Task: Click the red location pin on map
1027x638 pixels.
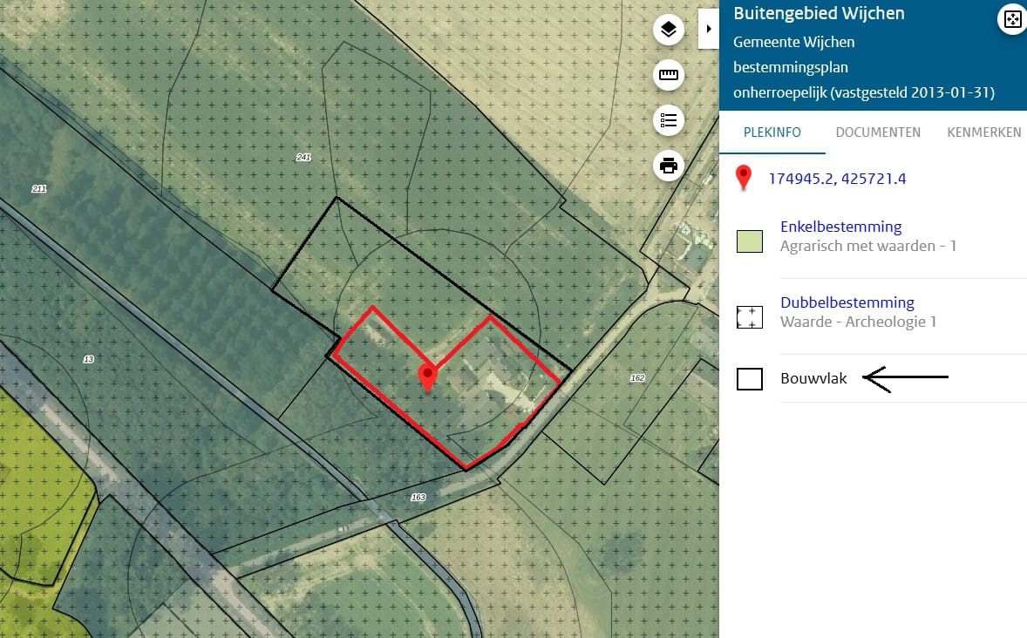Action: 428,378
